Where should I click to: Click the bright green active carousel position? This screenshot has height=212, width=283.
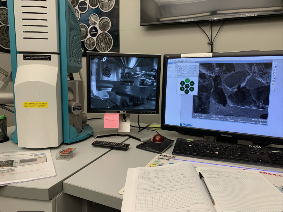[187, 80]
